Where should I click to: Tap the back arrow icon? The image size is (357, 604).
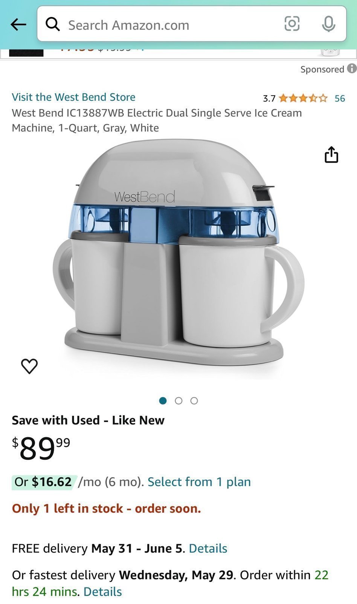point(18,25)
